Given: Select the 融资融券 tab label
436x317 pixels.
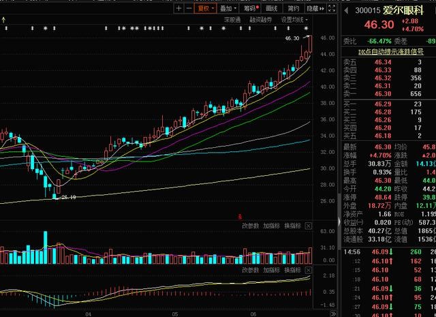Looking at the screenshot, I should pos(261,20).
